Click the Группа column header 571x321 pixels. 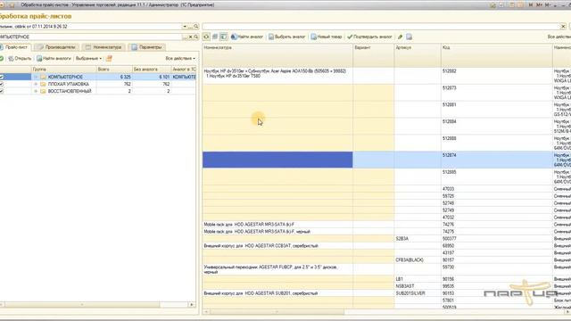pyautogui.click(x=63, y=70)
